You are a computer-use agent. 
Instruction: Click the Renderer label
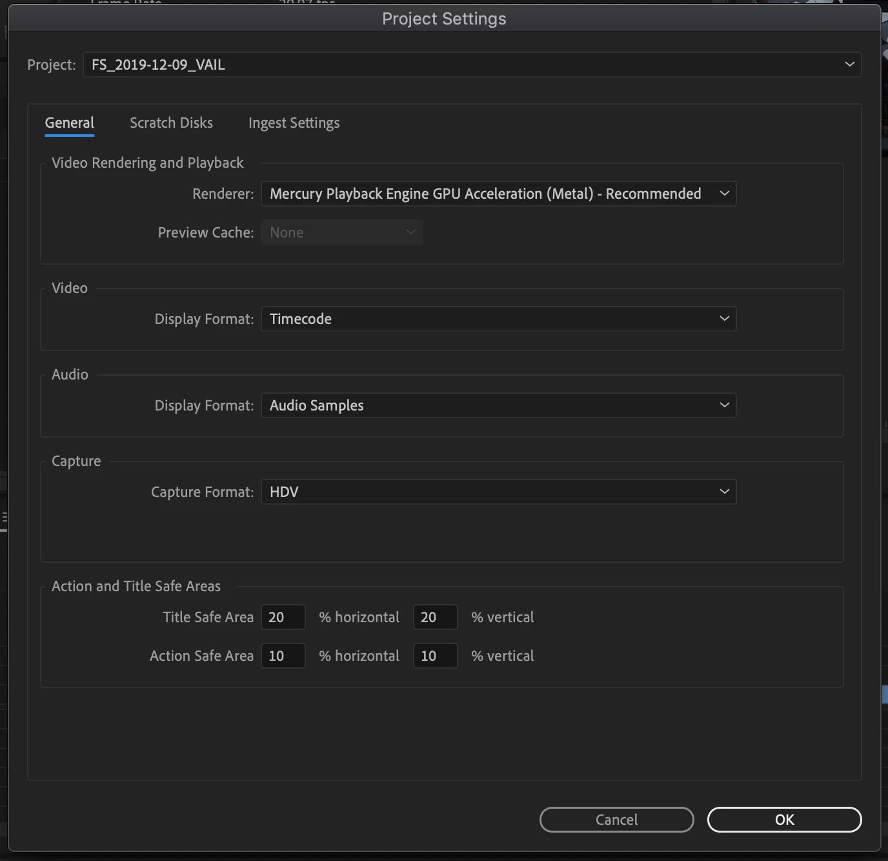pos(223,194)
